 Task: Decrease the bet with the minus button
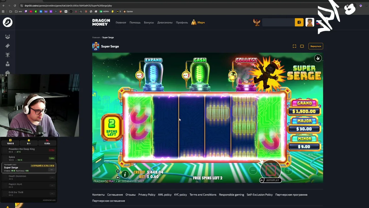coord(253,170)
